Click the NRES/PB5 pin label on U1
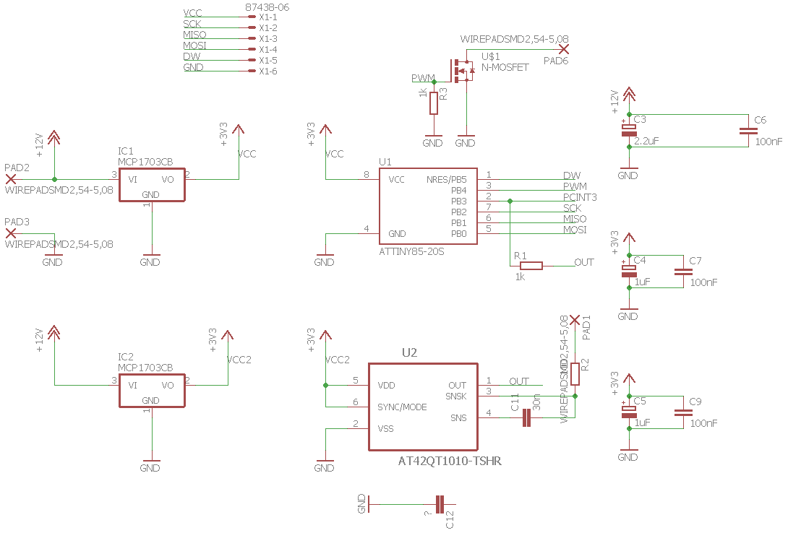Screen dimensions: 788x533 446,180
